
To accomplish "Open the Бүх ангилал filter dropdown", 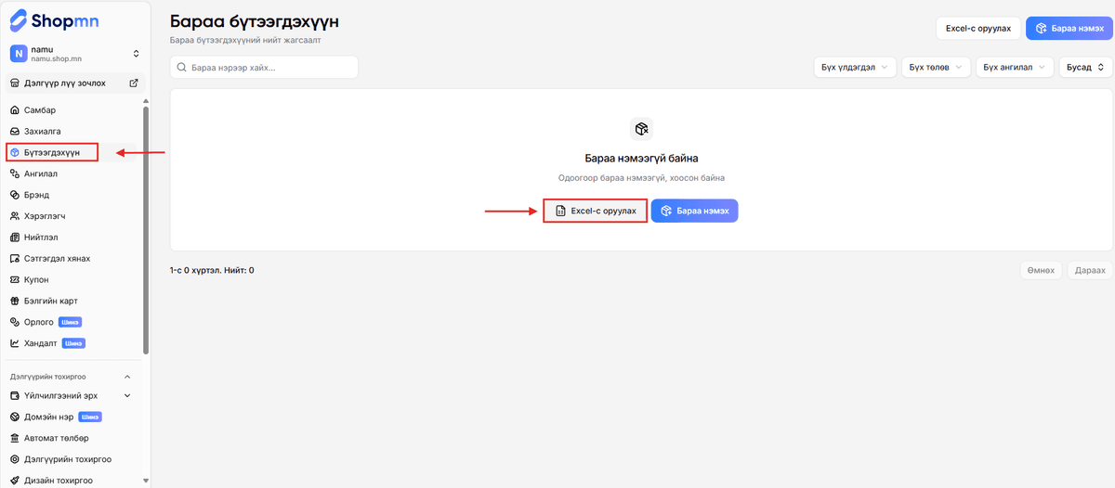I will 1015,67.
